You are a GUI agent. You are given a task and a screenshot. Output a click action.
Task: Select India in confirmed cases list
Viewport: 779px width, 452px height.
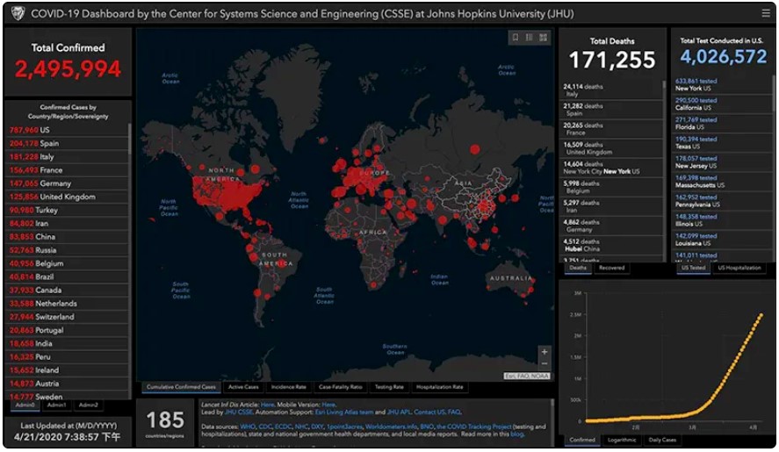coord(67,344)
